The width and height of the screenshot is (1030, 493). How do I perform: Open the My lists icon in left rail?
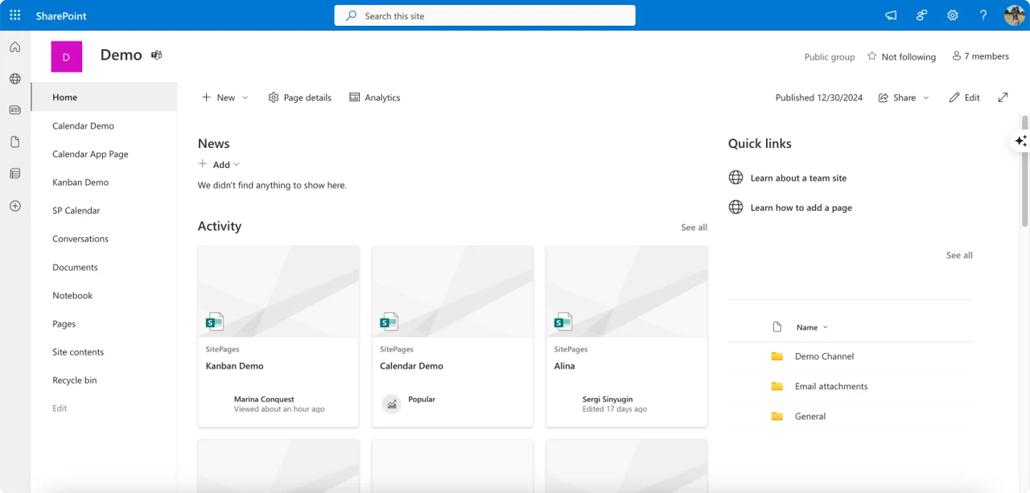(14, 174)
